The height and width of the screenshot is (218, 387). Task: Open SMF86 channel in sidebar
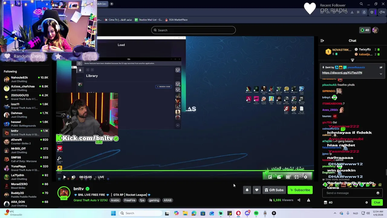pyautogui.click(x=26, y=159)
